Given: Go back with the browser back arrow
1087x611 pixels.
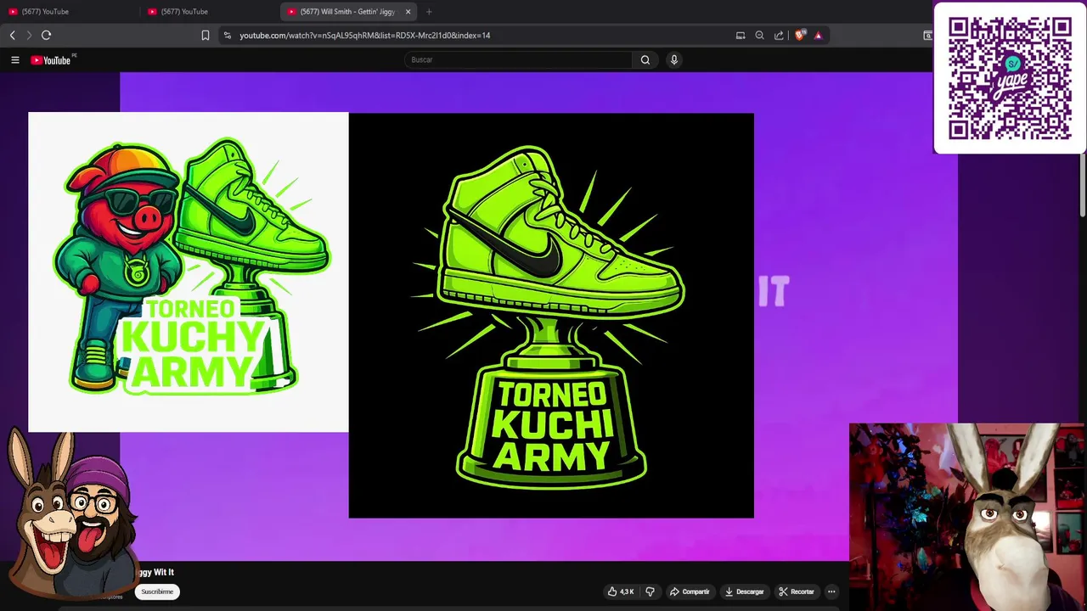Looking at the screenshot, I should (12, 35).
